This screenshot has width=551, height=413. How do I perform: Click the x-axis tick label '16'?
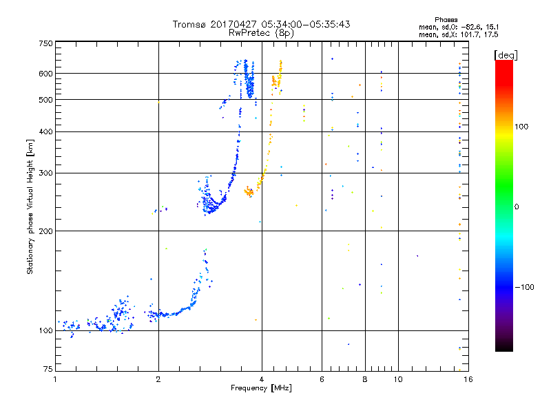468,379
